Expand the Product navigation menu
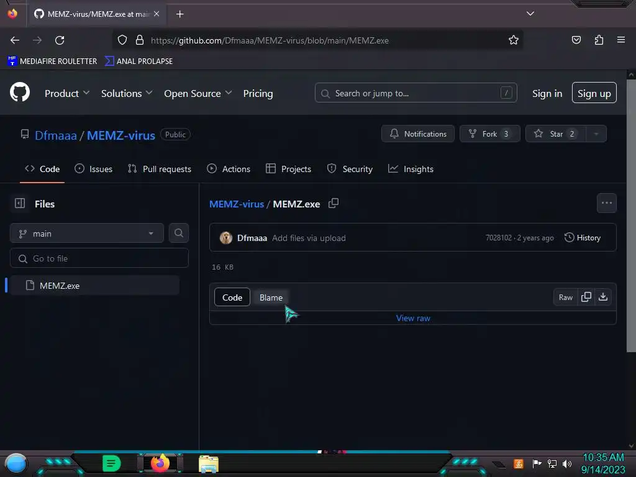The width and height of the screenshot is (636, 477). point(67,93)
